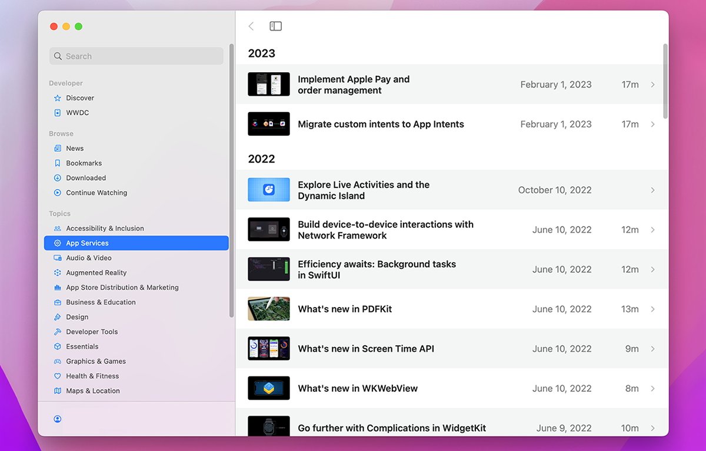Expand chevron for What's new in PDFKit
The width and height of the screenshot is (706, 451).
coord(652,309)
